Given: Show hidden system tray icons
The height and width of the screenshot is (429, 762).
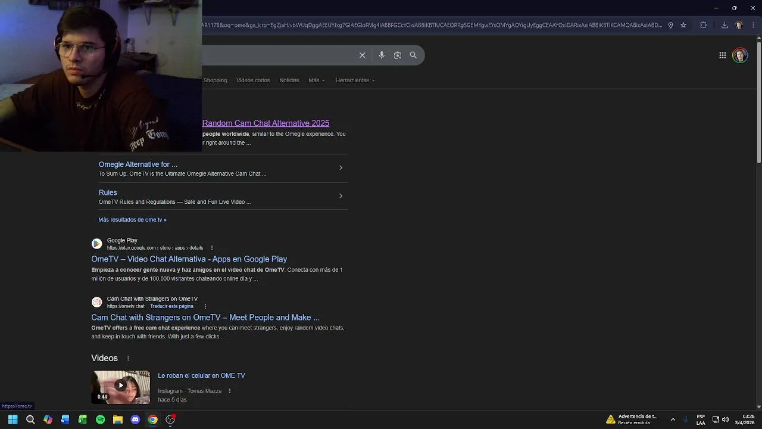Looking at the screenshot, I should (x=673, y=419).
